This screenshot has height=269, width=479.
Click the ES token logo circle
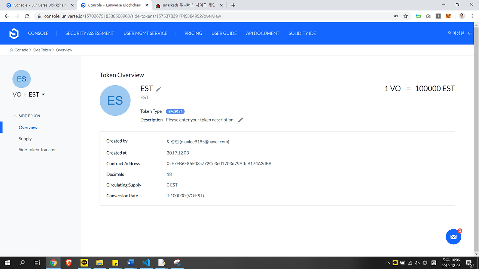tap(115, 101)
